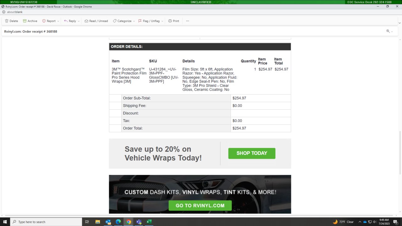The height and width of the screenshot is (226, 402).
Task: Switch to Google Chrome on the taskbar
Action: coord(128,222)
